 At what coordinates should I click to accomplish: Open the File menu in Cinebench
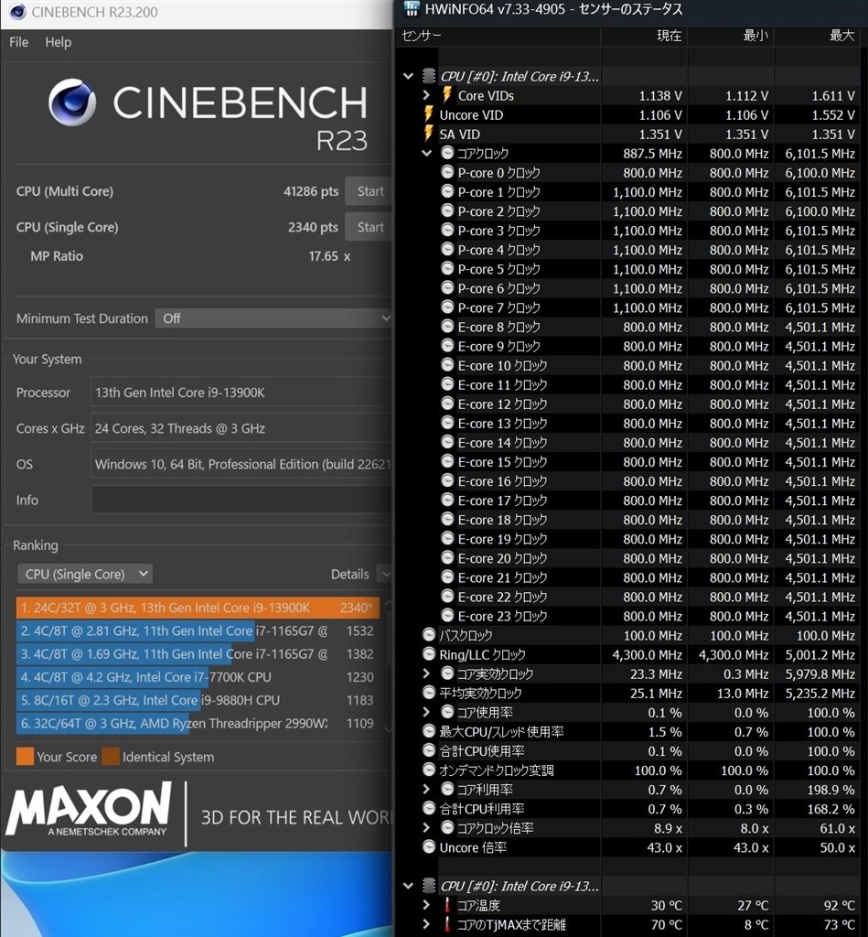pos(18,42)
